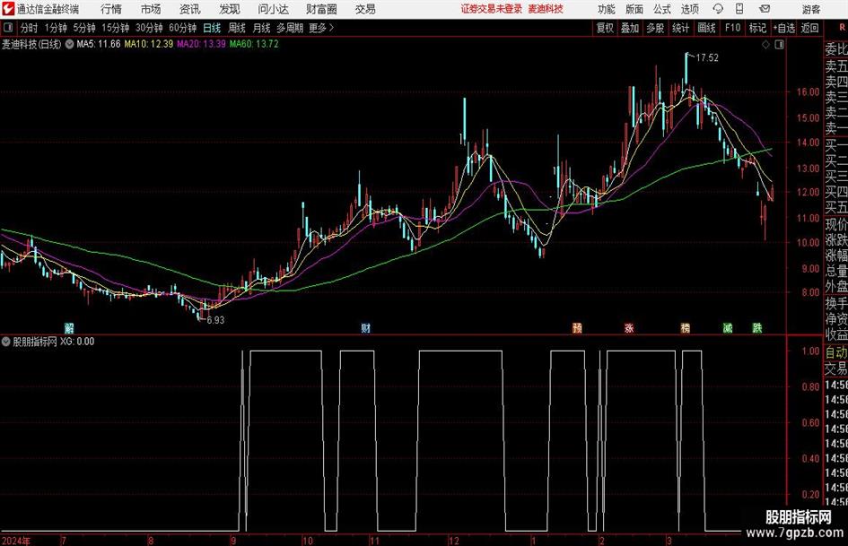848x546 pixels.
Task: Click the 画线 drawing toolbar button
Action: tap(706, 28)
